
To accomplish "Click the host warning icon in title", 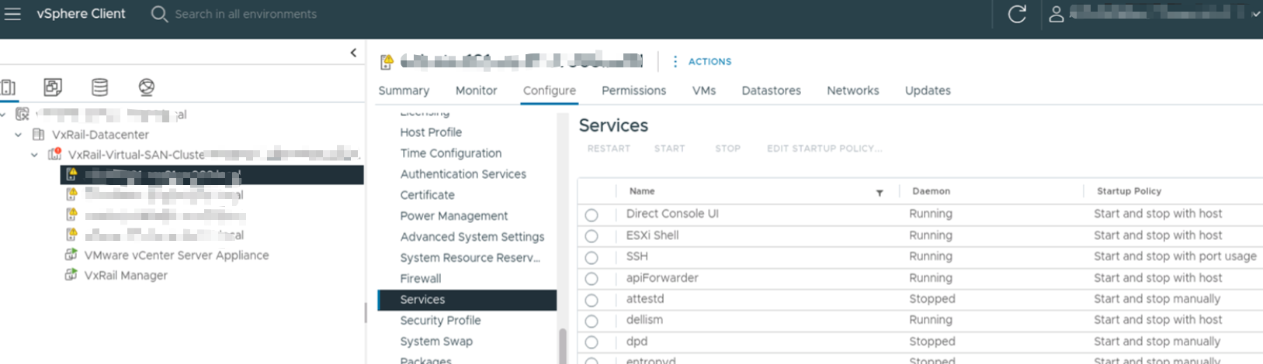I will click(x=387, y=62).
